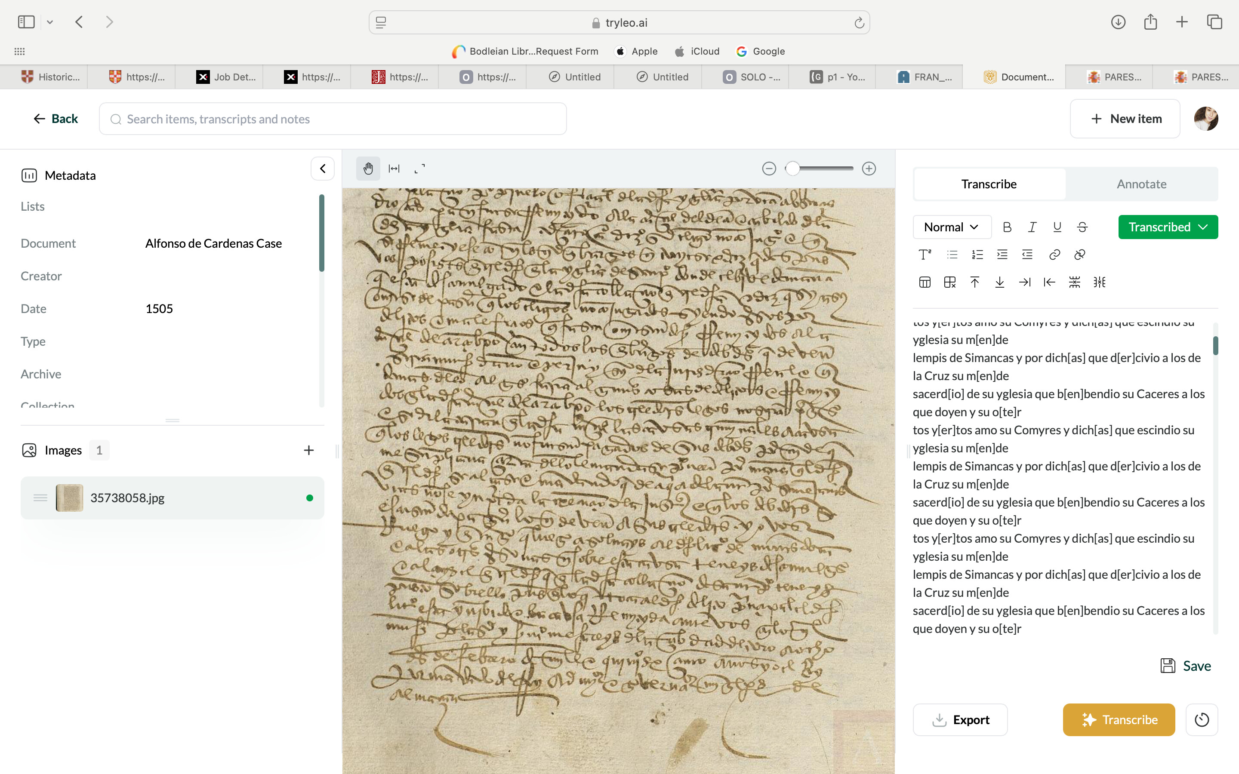
Task: Toggle italic formatting
Action: pos(1032,227)
